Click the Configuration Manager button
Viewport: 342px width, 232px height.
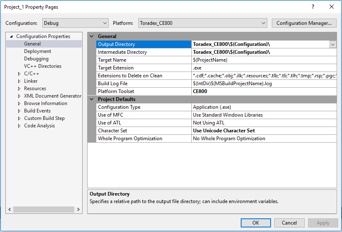point(304,23)
